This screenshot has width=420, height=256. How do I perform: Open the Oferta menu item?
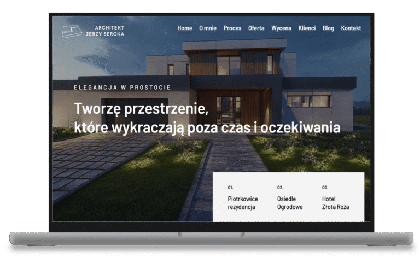(256, 28)
